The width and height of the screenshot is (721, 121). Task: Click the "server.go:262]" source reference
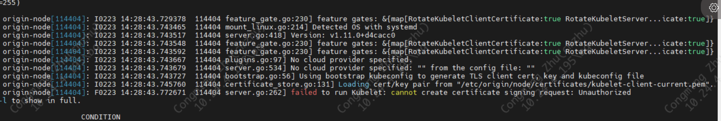tap(255, 92)
